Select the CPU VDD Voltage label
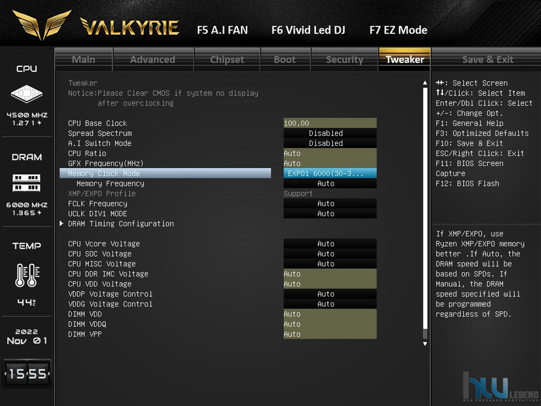This screenshot has height=406, width=541. point(100,284)
